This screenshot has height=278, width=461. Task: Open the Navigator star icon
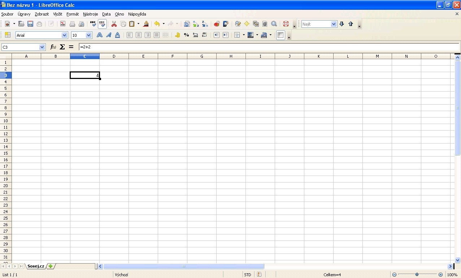[x=247, y=24]
